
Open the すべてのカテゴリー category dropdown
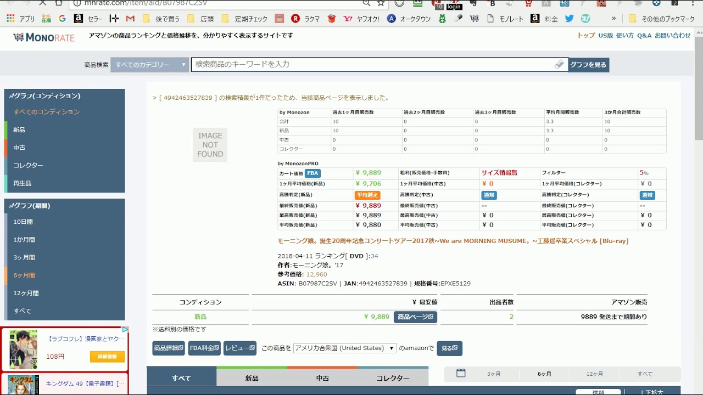tap(150, 65)
